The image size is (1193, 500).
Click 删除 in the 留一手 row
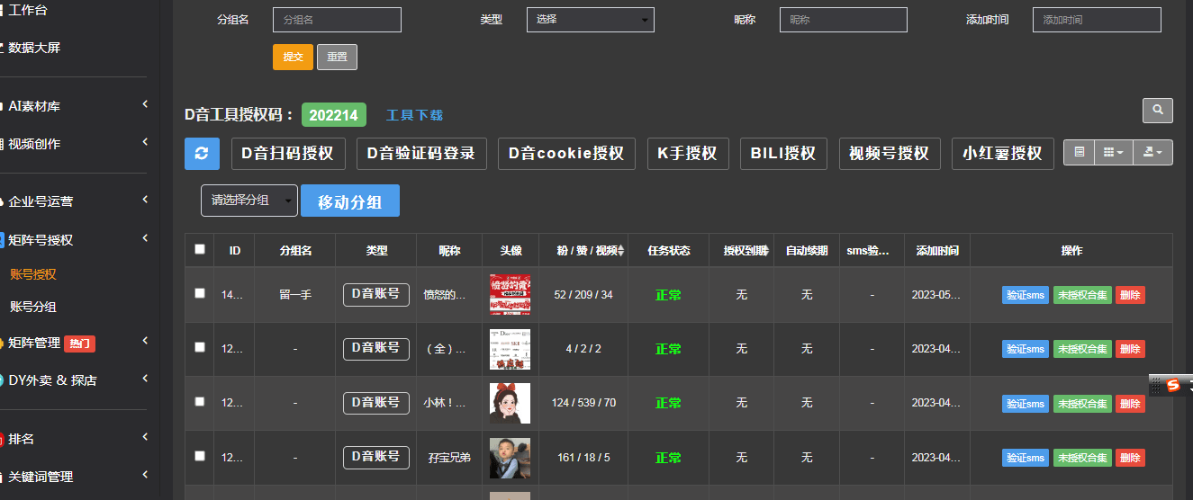1130,295
